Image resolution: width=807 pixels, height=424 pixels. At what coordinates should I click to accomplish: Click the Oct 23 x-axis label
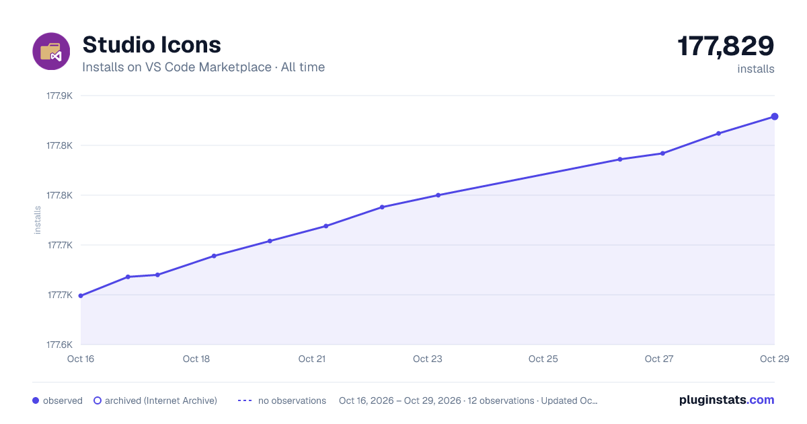428,359
